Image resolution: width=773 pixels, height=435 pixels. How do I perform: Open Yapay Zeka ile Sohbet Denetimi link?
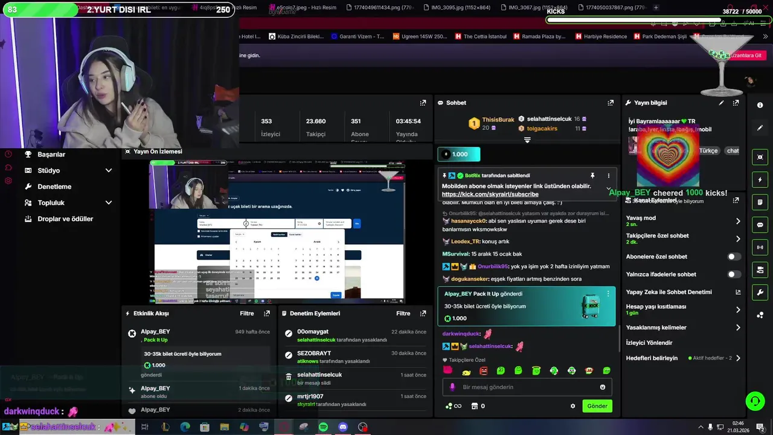tap(683, 292)
